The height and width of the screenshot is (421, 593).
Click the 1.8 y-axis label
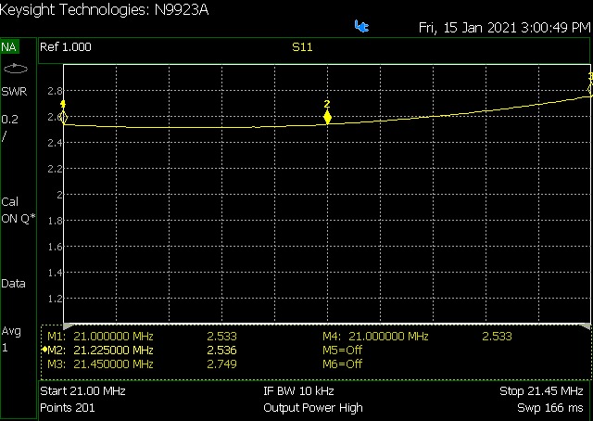(x=55, y=221)
